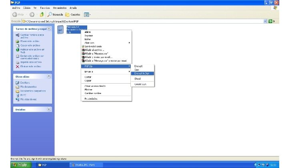Click the red X Eliminar este archivo icon
288x168 pixels.
[18, 66]
